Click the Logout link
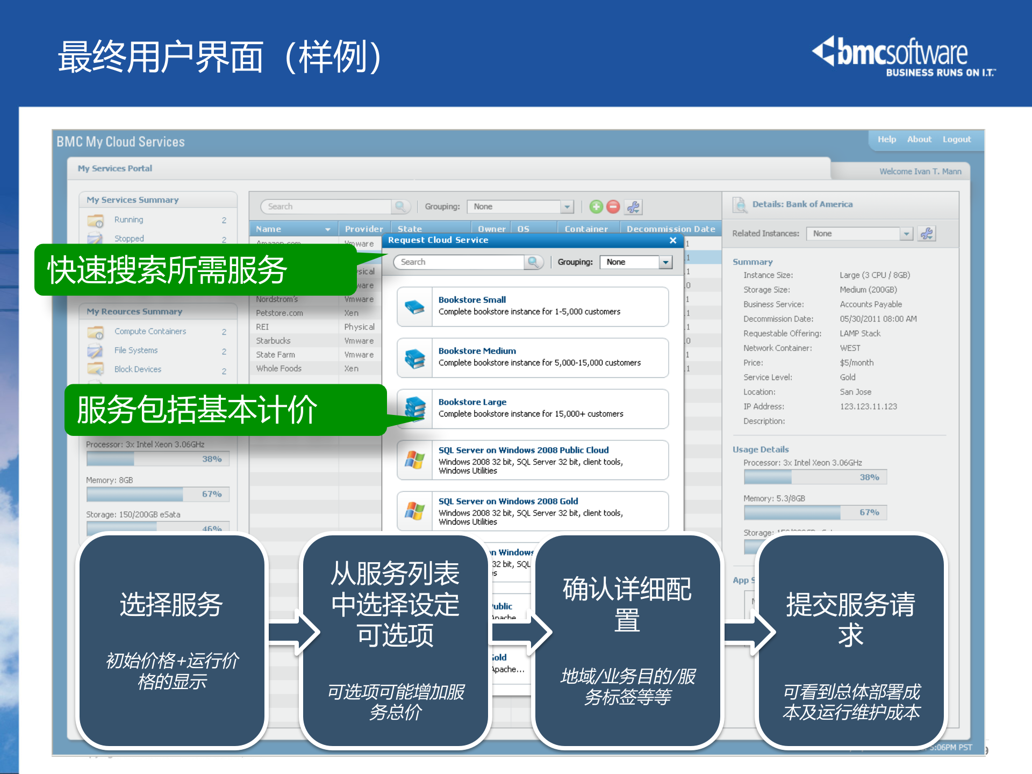The height and width of the screenshot is (774, 1032). 957,139
